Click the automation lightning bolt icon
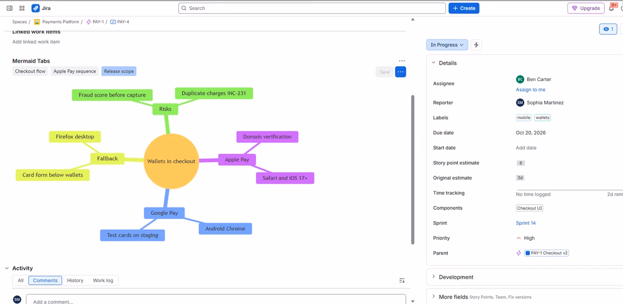623x304 pixels. click(476, 45)
